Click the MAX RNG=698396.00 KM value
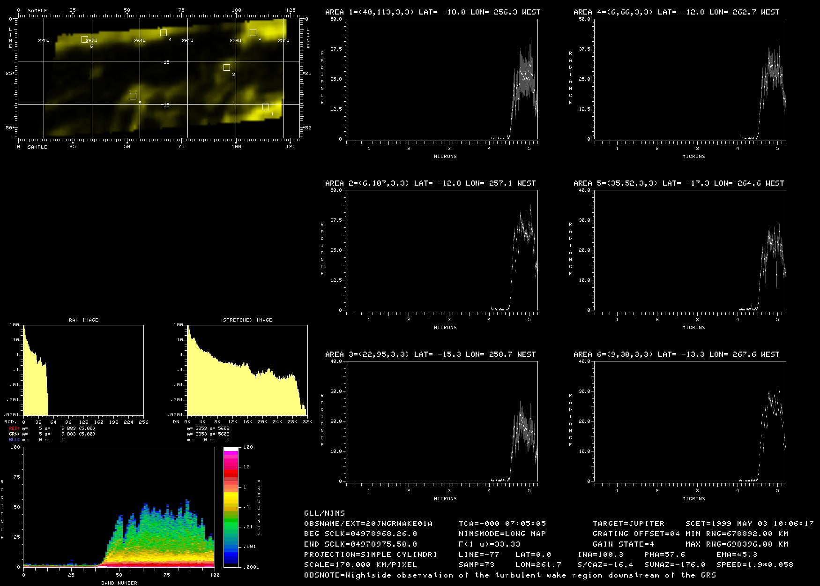Viewport: 820px width, 586px height. click(737, 544)
